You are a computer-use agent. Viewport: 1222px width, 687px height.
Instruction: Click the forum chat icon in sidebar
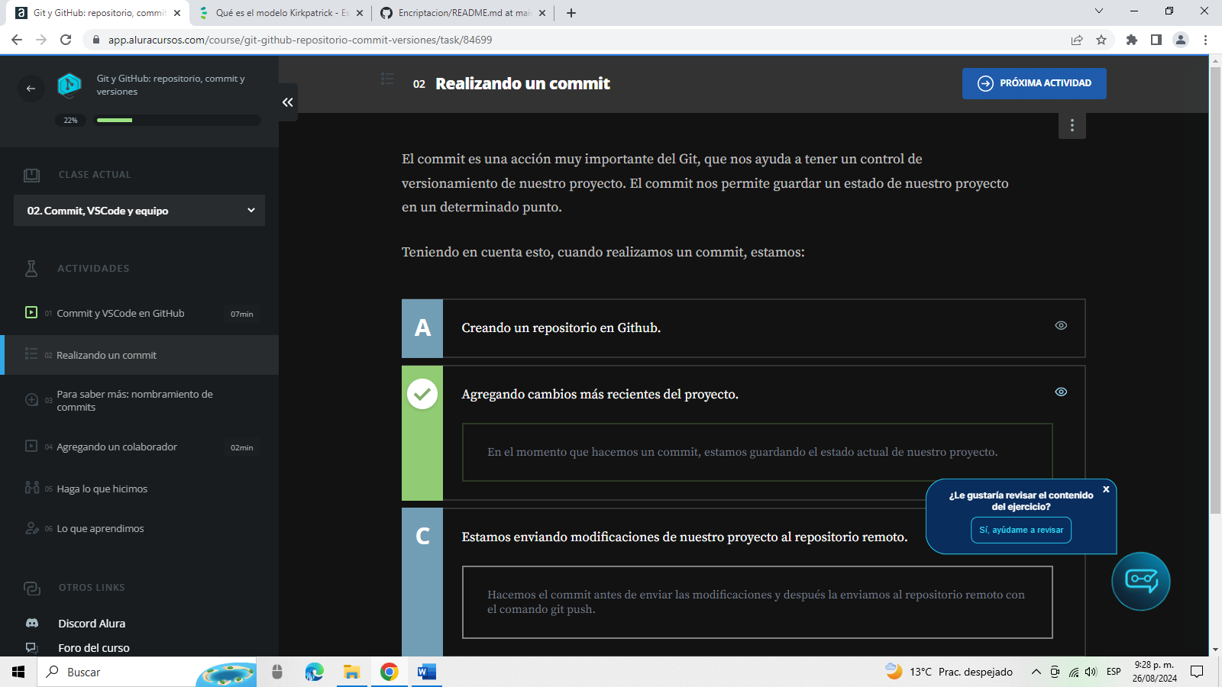[31, 647]
